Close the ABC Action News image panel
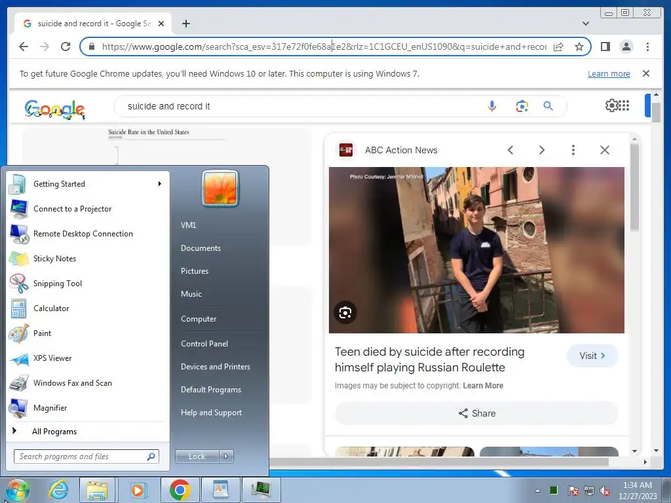 (x=605, y=150)
